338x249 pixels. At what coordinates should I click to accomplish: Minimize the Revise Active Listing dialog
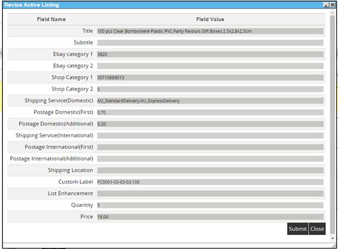[327, 5]
